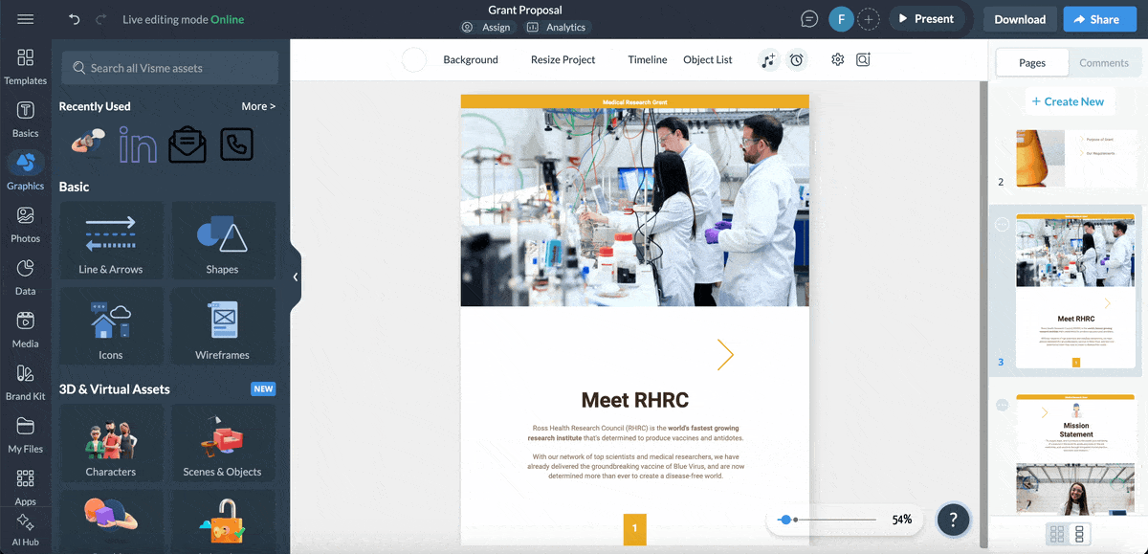Adjust the 54% zoom slider
The width and height of the screenshot is (1148, 554).
coord(787,520)
